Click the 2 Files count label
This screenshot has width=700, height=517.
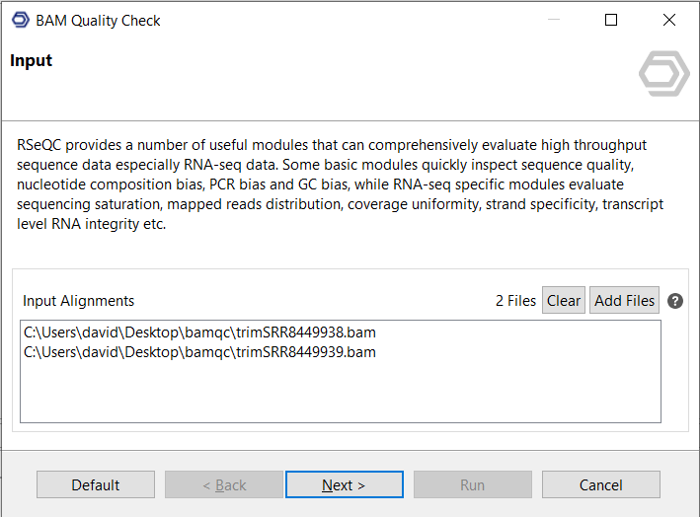click(x=515, y=301)
